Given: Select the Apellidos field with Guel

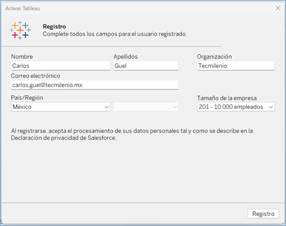Looking at the screenshot, I should [146, 66].
